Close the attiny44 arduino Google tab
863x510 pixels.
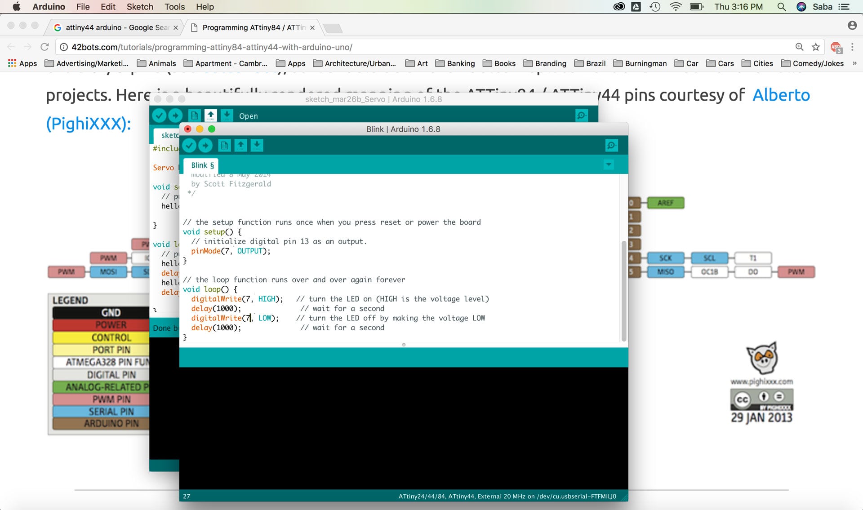point(176,27)
